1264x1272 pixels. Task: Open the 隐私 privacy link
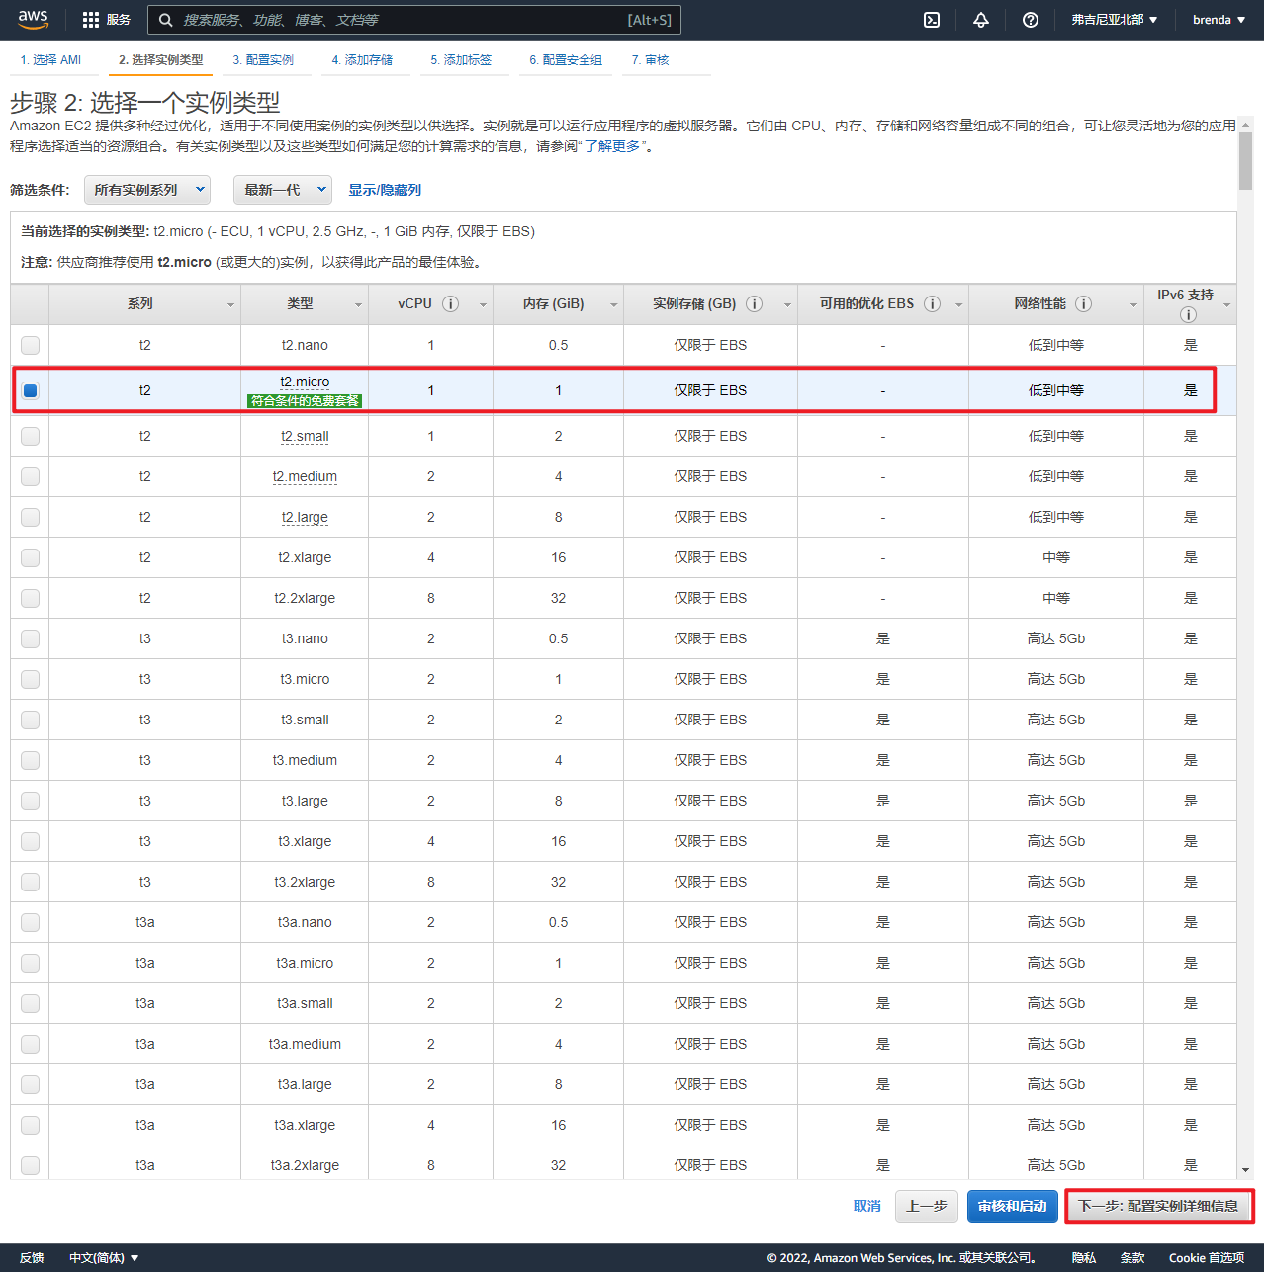click(1084, 1258)
